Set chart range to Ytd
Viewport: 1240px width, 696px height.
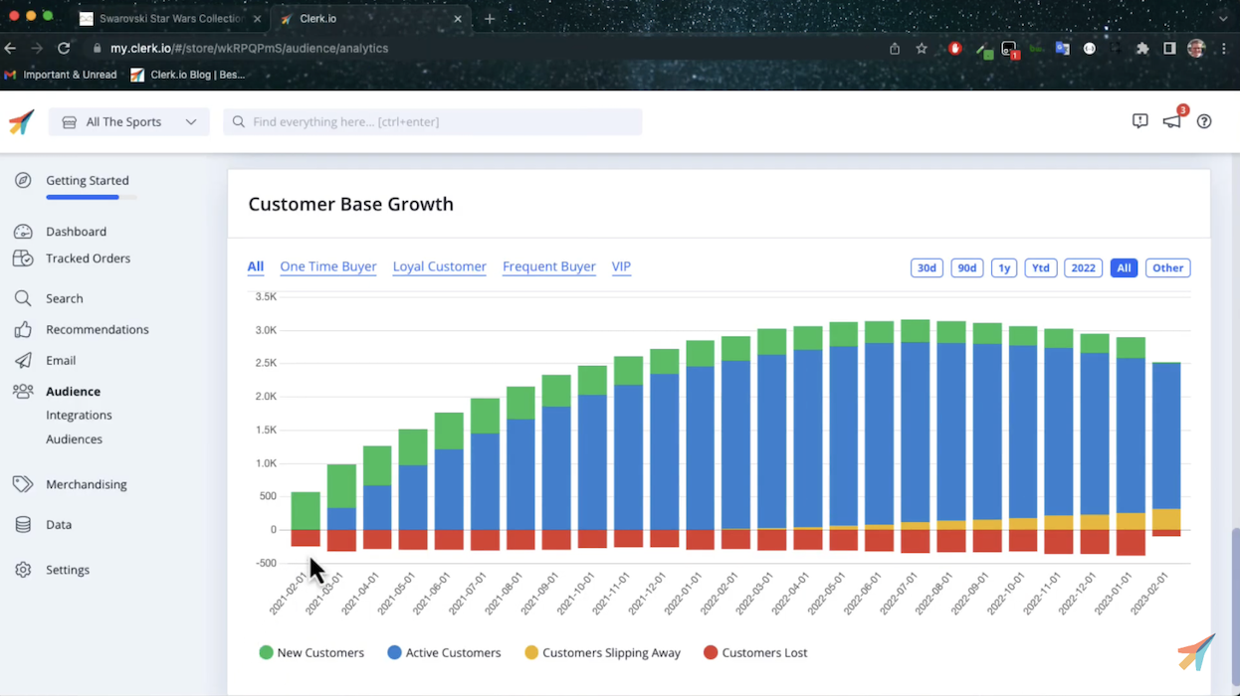pyautogui.click(x=1041, y=267)
